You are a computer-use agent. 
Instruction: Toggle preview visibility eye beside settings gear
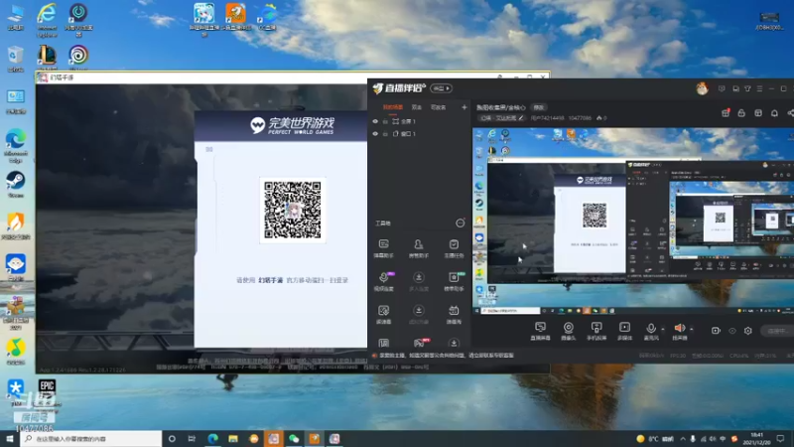[732, 331]
